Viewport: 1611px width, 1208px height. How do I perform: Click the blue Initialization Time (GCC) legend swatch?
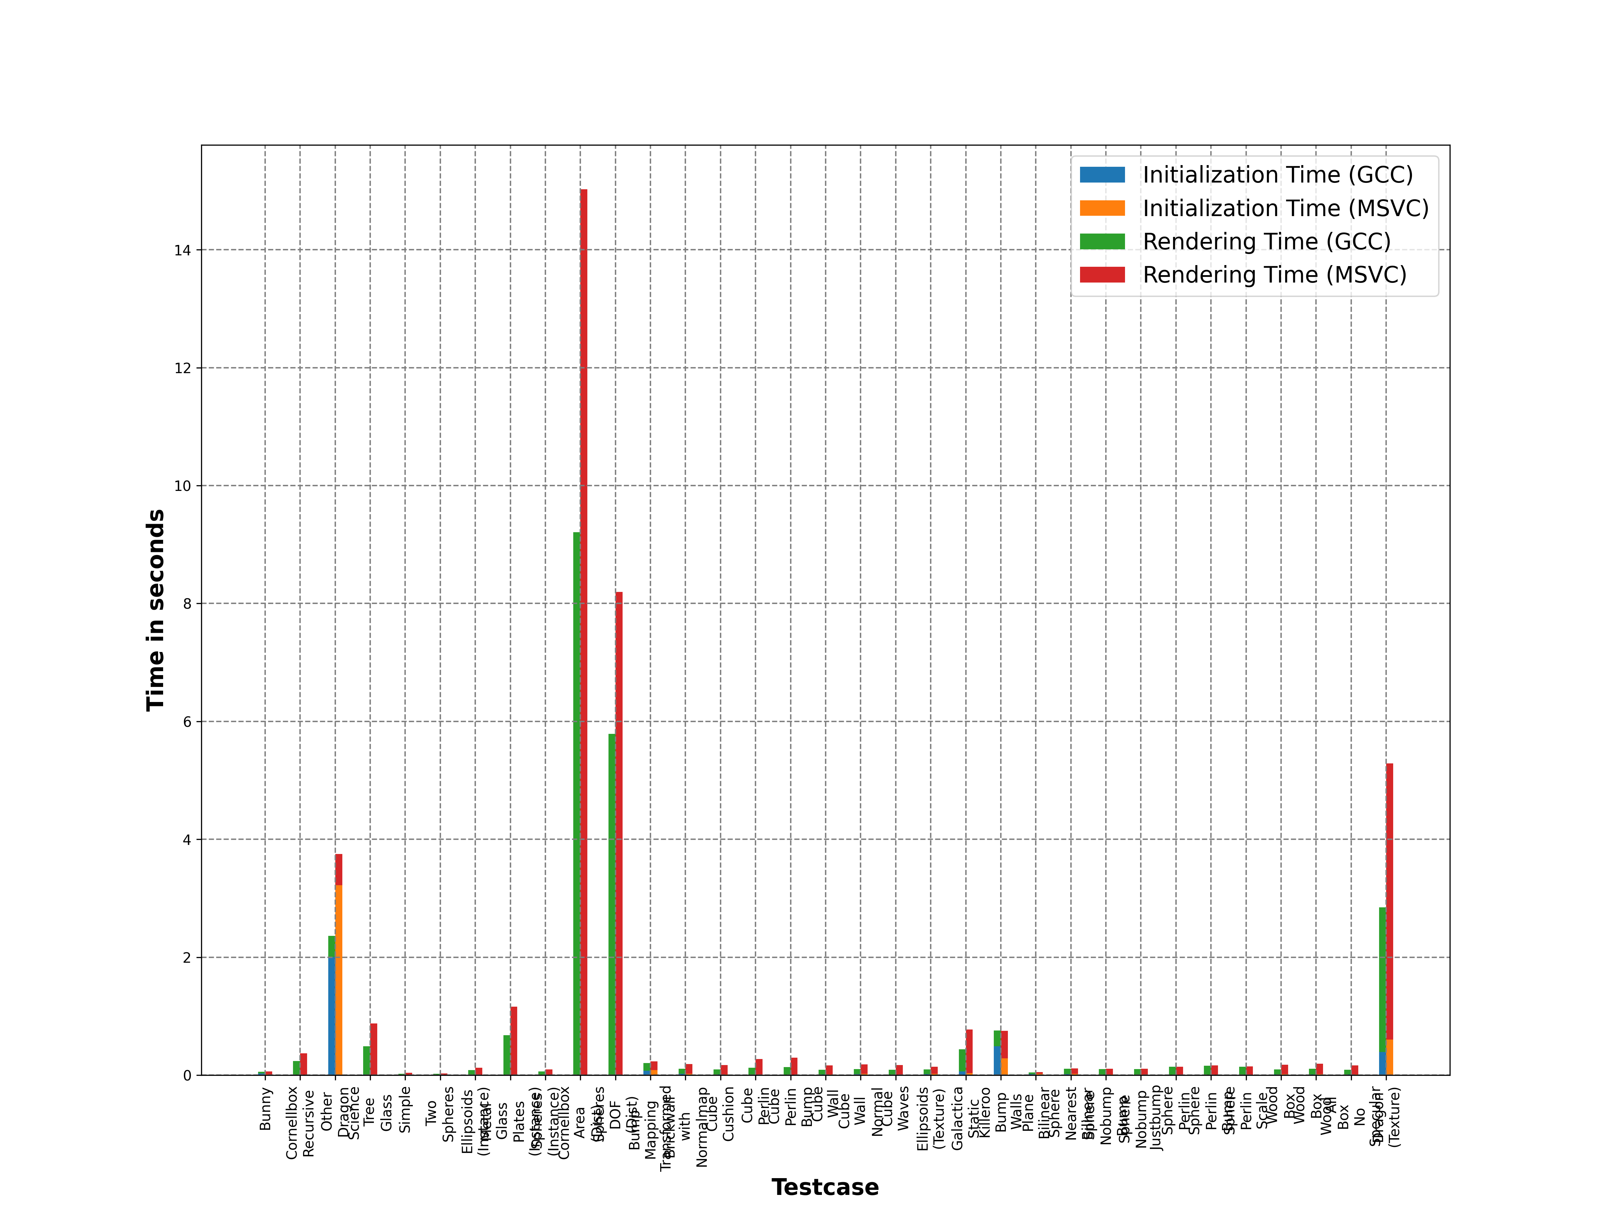pyautogui.click(x=1102, y=175)
